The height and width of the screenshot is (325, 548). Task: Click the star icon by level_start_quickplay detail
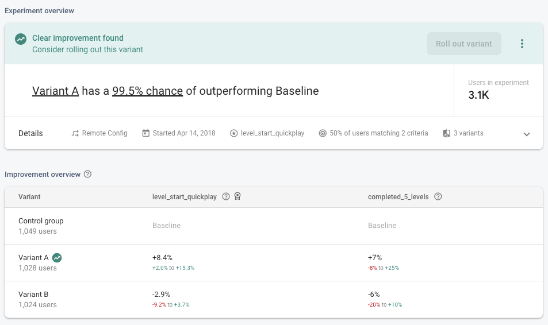(233, 133)
